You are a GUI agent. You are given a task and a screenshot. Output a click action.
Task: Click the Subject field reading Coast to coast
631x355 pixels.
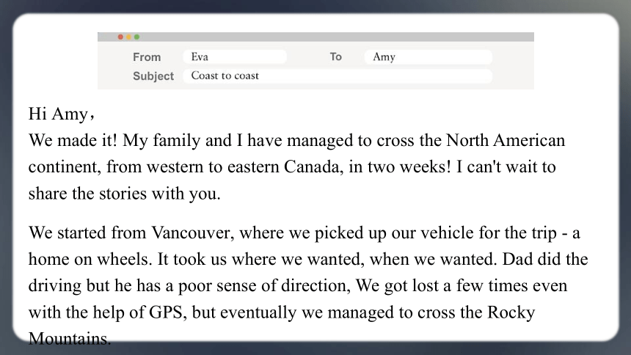point(338,76)
